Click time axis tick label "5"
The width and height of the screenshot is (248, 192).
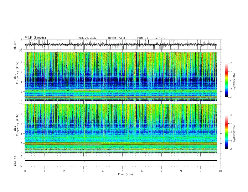click(122, 171)
